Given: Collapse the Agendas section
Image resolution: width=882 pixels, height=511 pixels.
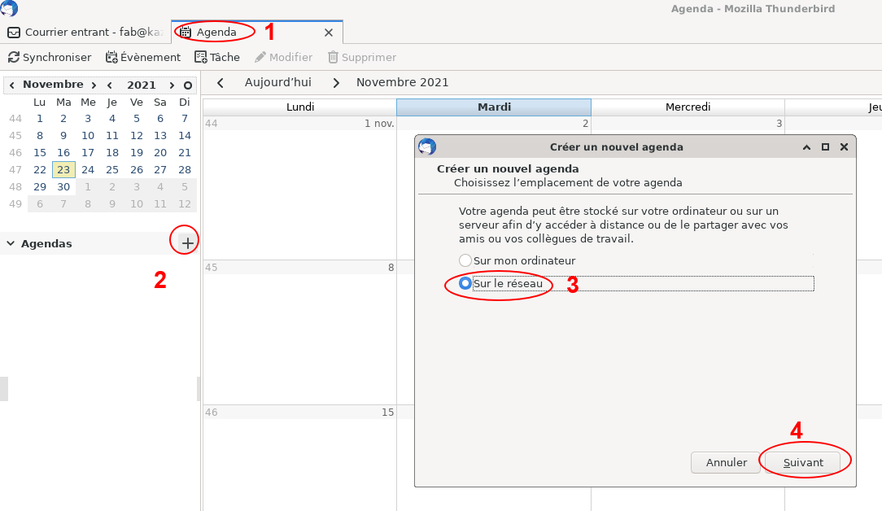Looking at the screenshot, I should click(10, 243).
